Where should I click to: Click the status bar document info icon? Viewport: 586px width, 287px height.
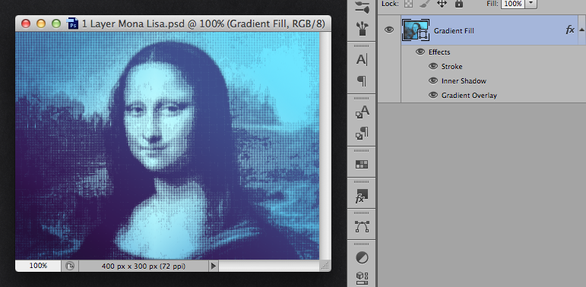tap(70, 266)
